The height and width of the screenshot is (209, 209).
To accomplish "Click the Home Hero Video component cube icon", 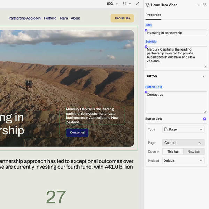I will pyautogui.click(x=148, y=5).
